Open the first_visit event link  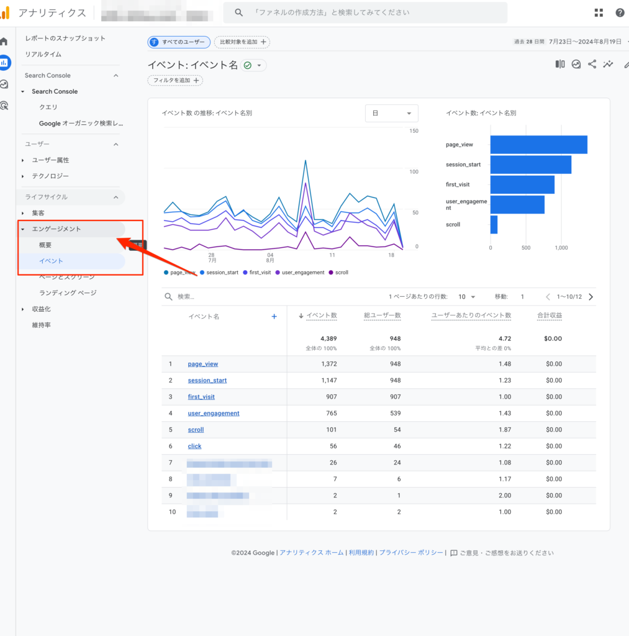201,397
